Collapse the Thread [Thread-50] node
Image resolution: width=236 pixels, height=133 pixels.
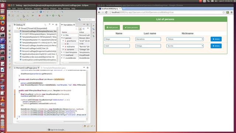17,28
